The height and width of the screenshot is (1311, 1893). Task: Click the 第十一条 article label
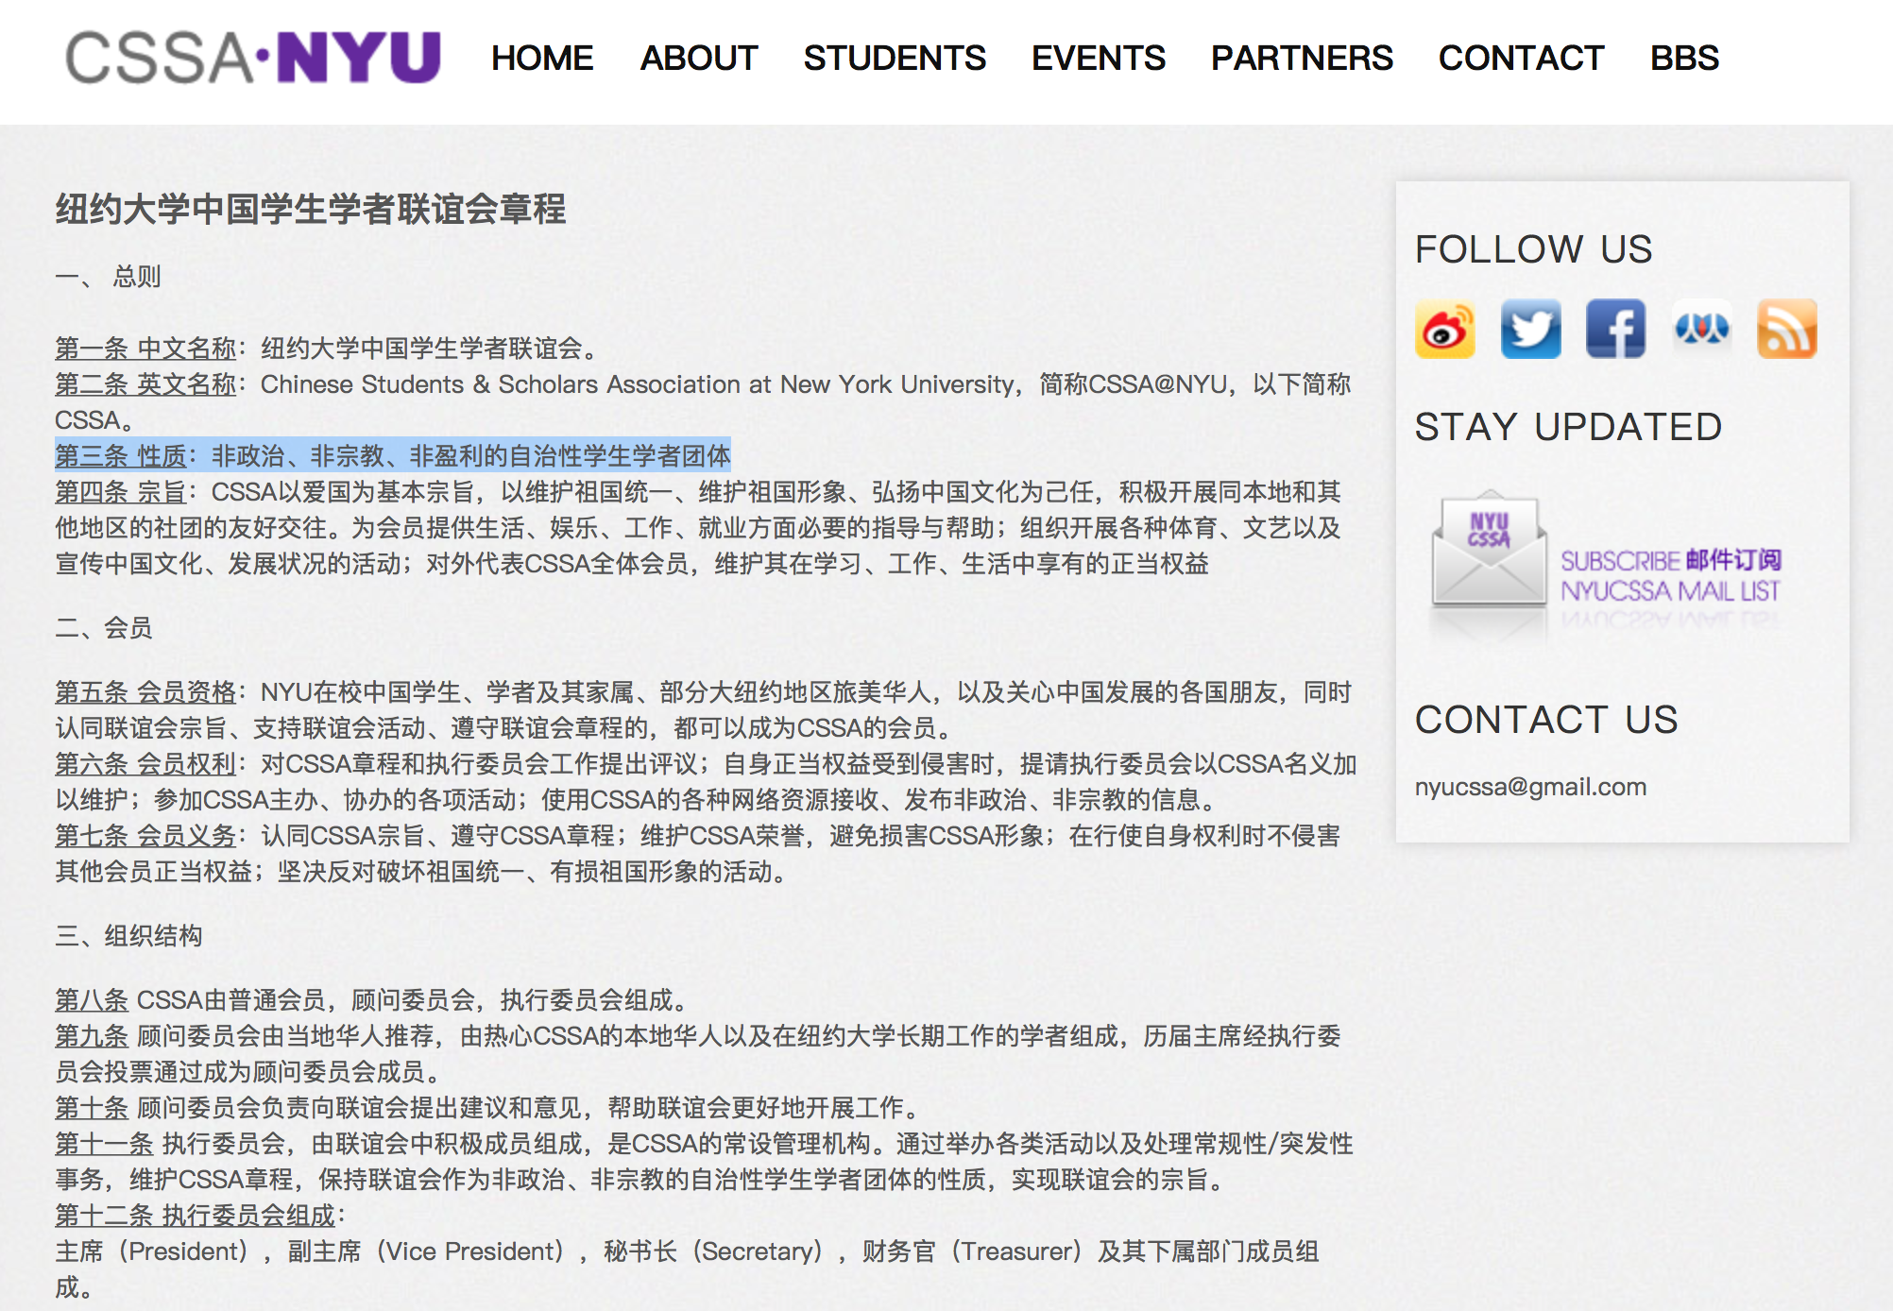tap(104, 1144)
